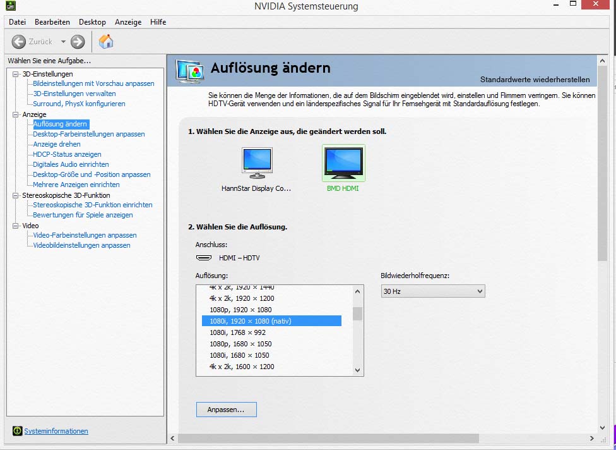The width and height of the screenshot is (616, 450).
Task: Select 1080p, 1680 × 1050 resolution
Action: [x=271, y=344]
